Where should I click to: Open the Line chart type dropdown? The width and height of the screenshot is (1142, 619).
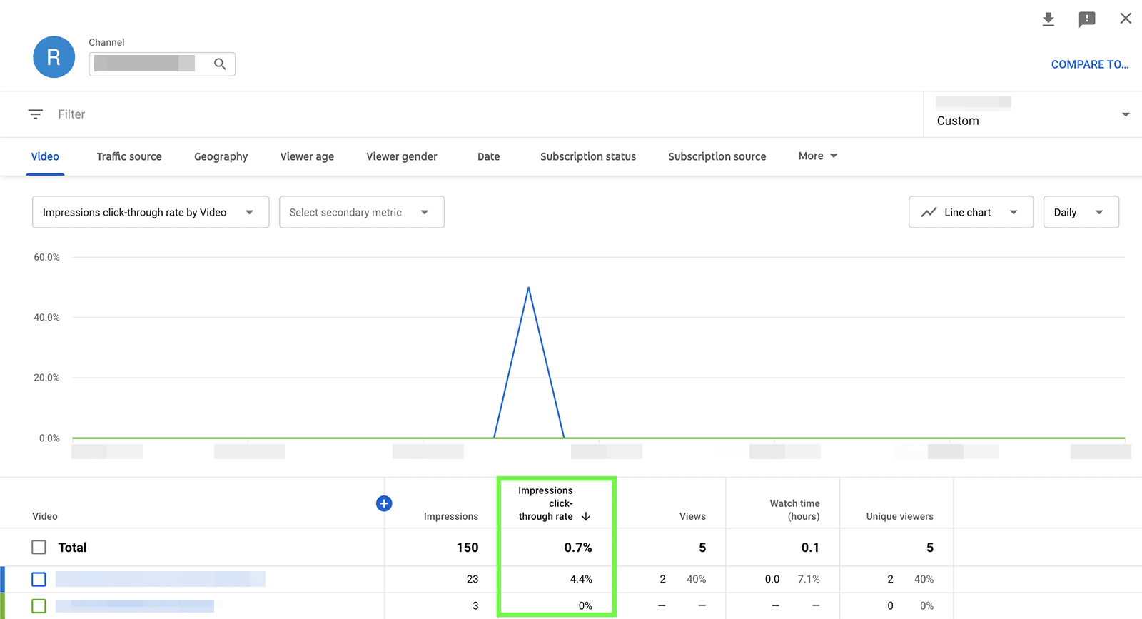970,212
